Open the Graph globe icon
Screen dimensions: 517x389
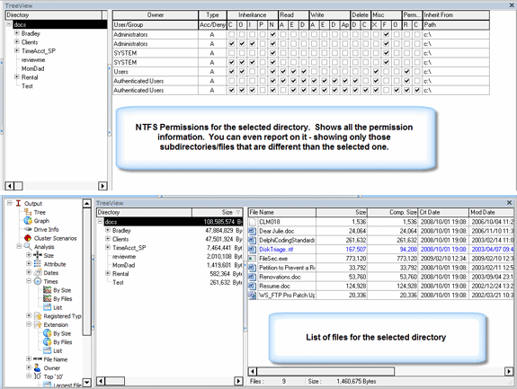pyautogui.click(x=28, y=221)
